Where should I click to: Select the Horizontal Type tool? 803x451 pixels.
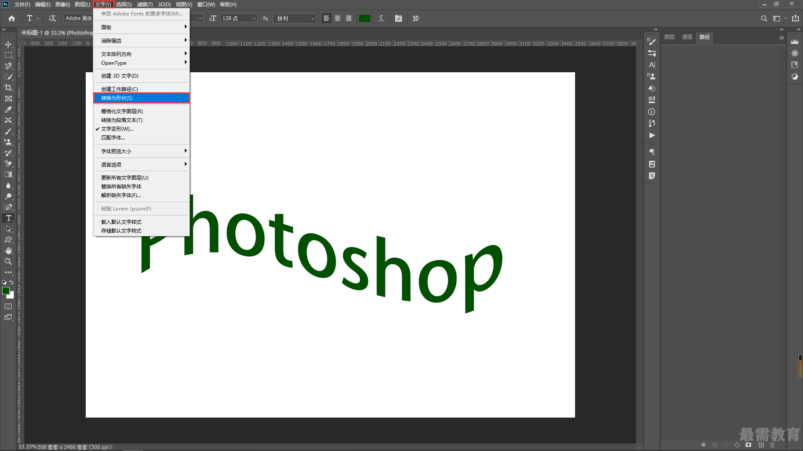coord(8,218)
